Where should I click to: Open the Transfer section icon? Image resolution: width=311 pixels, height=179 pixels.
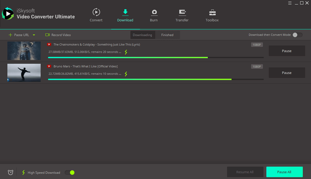point(182,13)
